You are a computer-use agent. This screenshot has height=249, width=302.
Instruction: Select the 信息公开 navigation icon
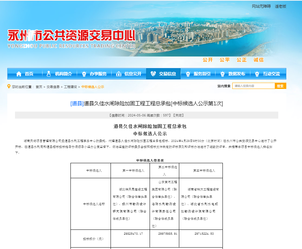[120, 73]
